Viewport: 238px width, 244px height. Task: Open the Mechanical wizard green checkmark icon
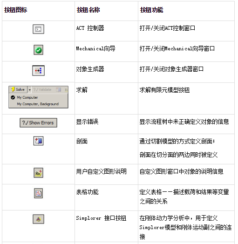pyautogui.click(x=38, y=50)
